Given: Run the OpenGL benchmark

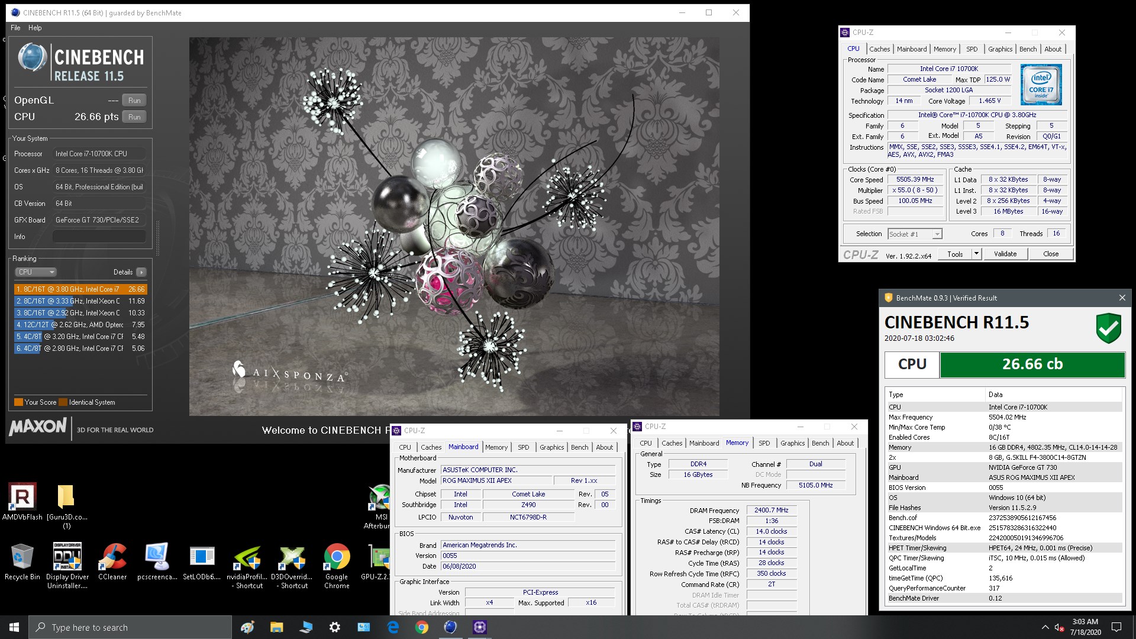Looking at the screenshot, I should click(134, 101).
